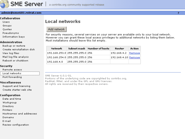Click router value 192.168.4.10
The image size is (185, 139).
(119, 57)
